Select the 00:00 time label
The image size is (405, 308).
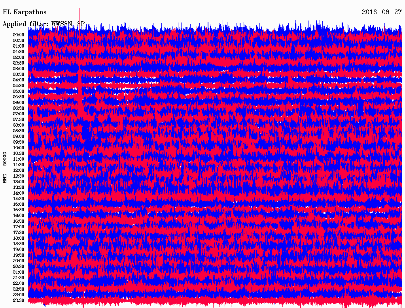click(19, 35)
